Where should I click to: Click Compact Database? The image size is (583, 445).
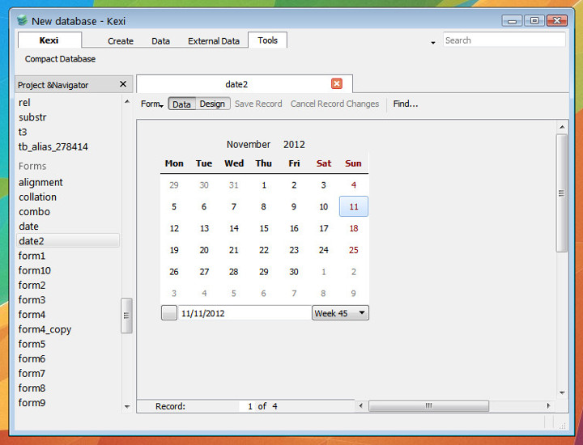pos(60,59)
